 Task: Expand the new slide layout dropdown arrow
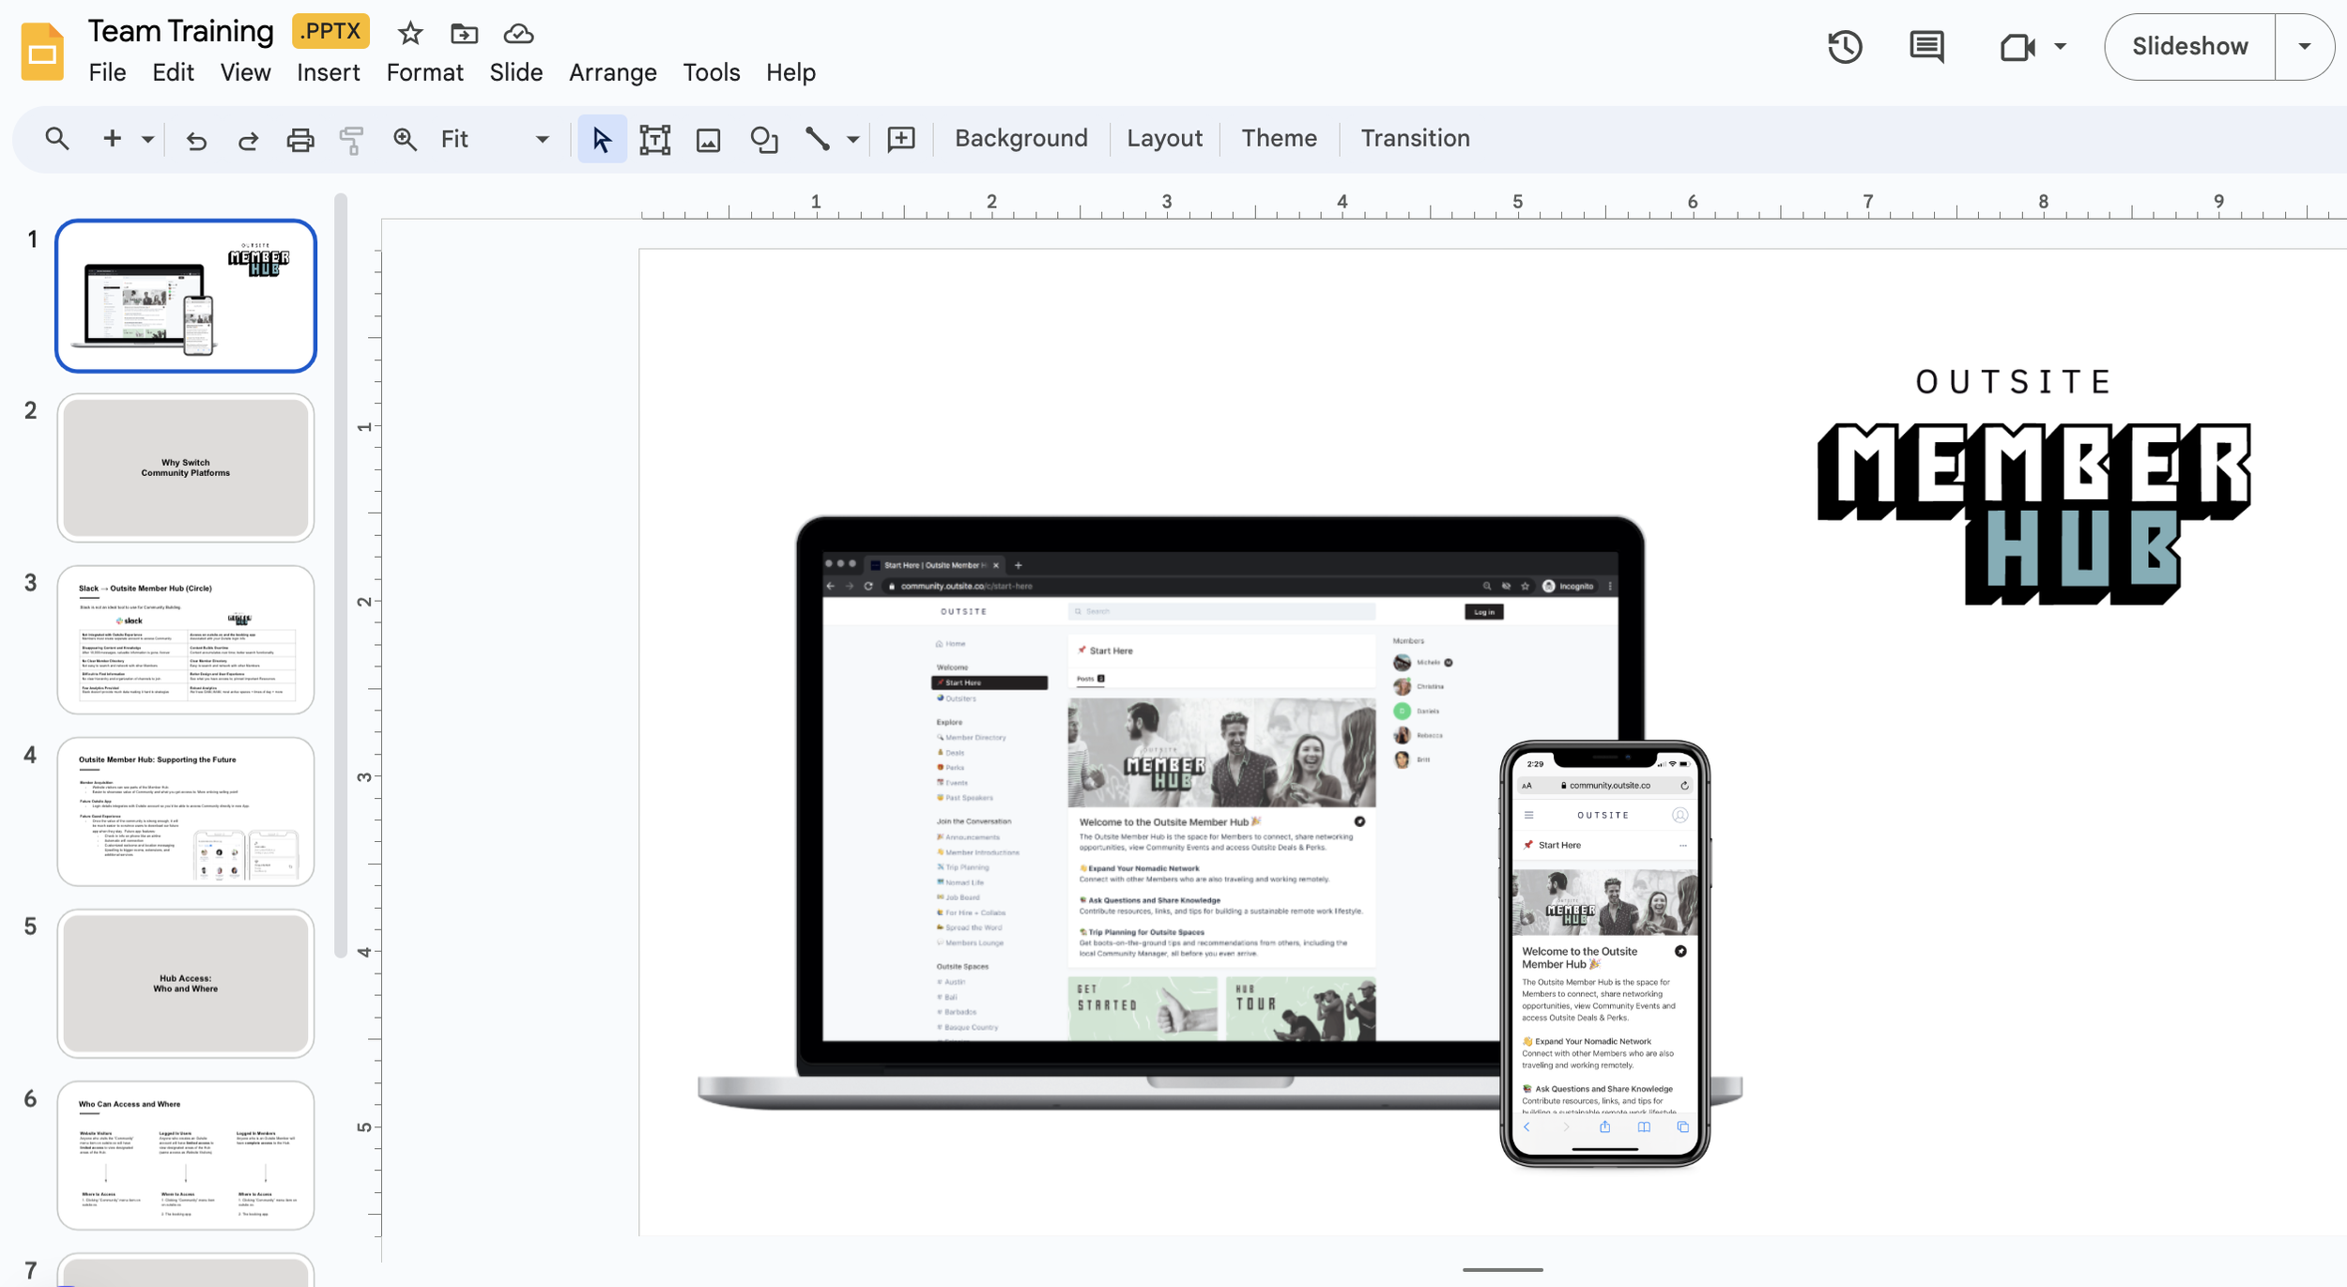click(147, 140)
